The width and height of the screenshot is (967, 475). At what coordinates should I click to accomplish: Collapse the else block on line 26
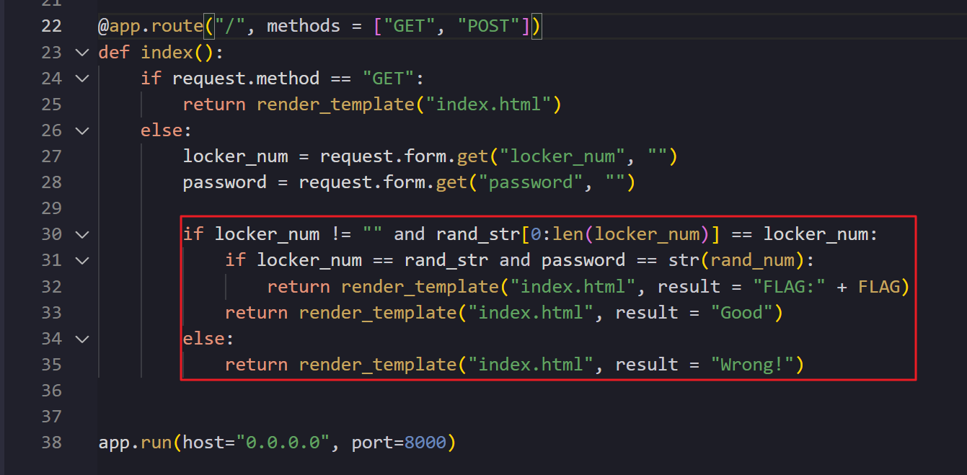[x=81, y=130]
